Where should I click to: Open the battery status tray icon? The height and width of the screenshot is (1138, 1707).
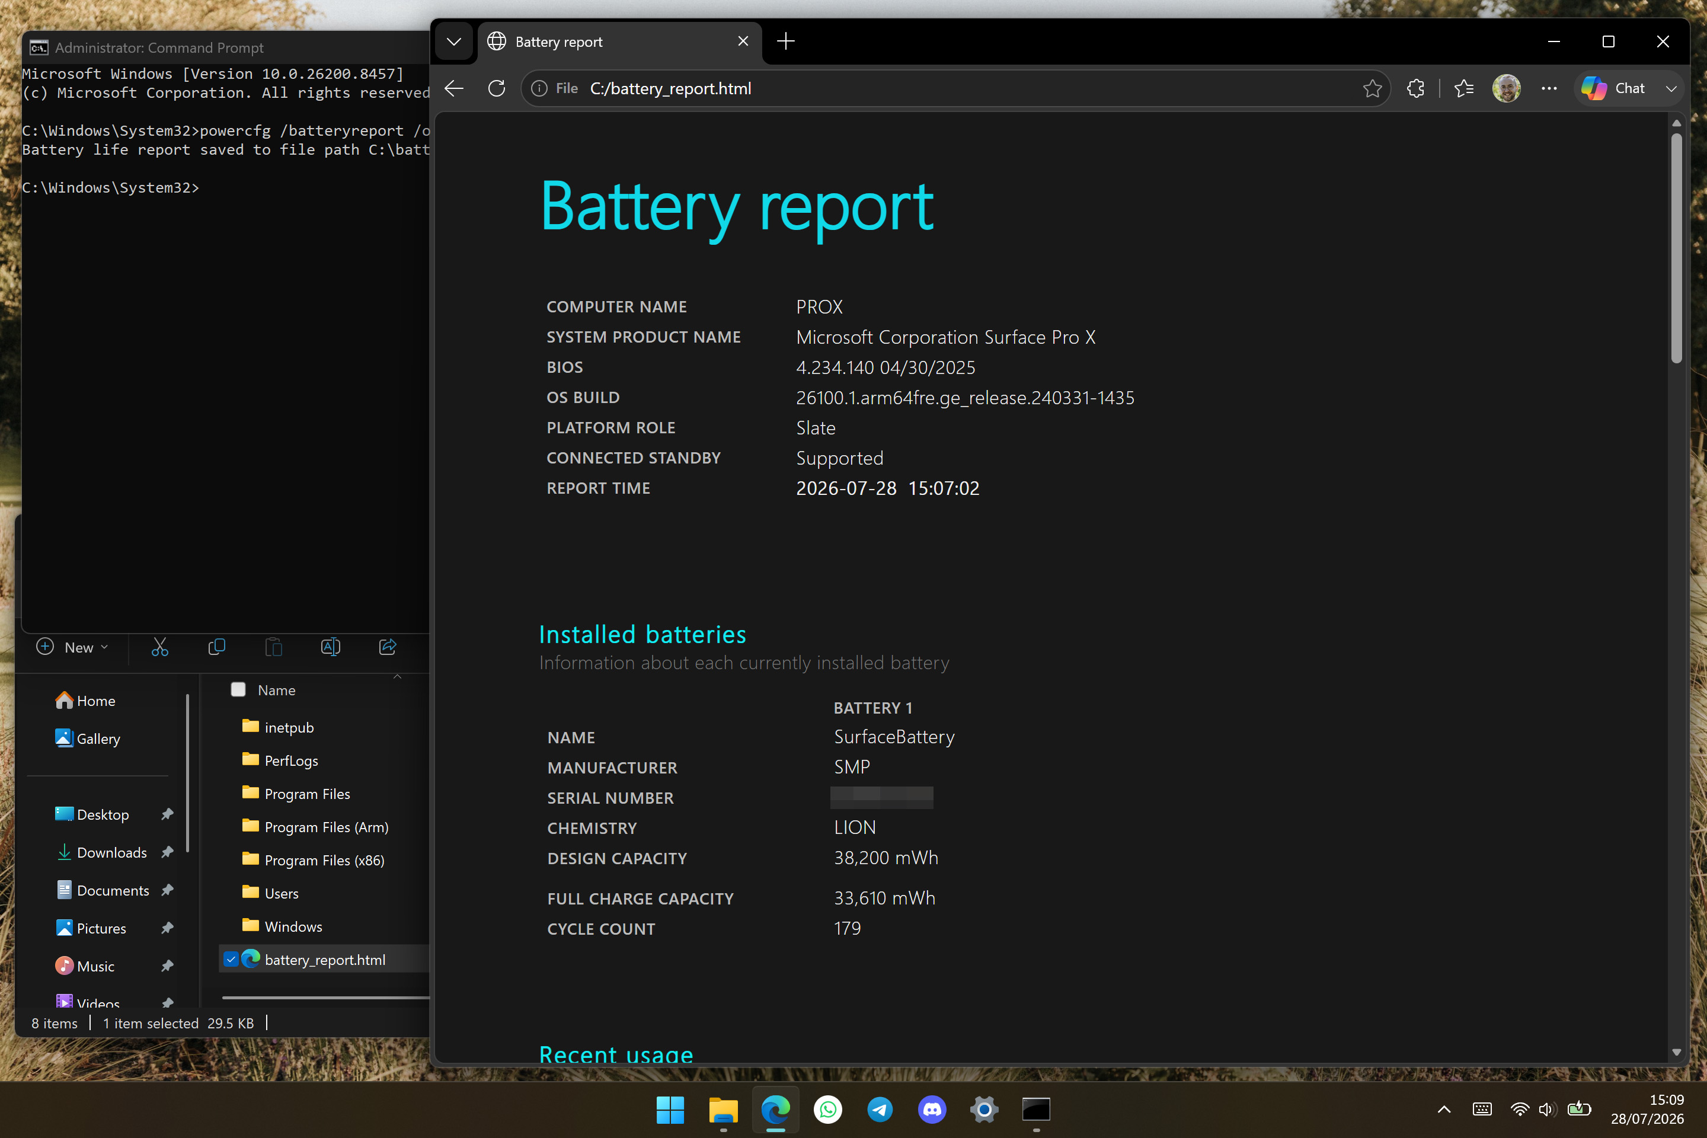pyautogui.click(x=1578, y=1110)
